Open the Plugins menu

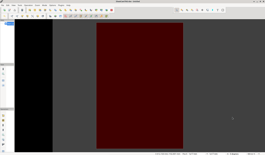[x=61, y=5]
